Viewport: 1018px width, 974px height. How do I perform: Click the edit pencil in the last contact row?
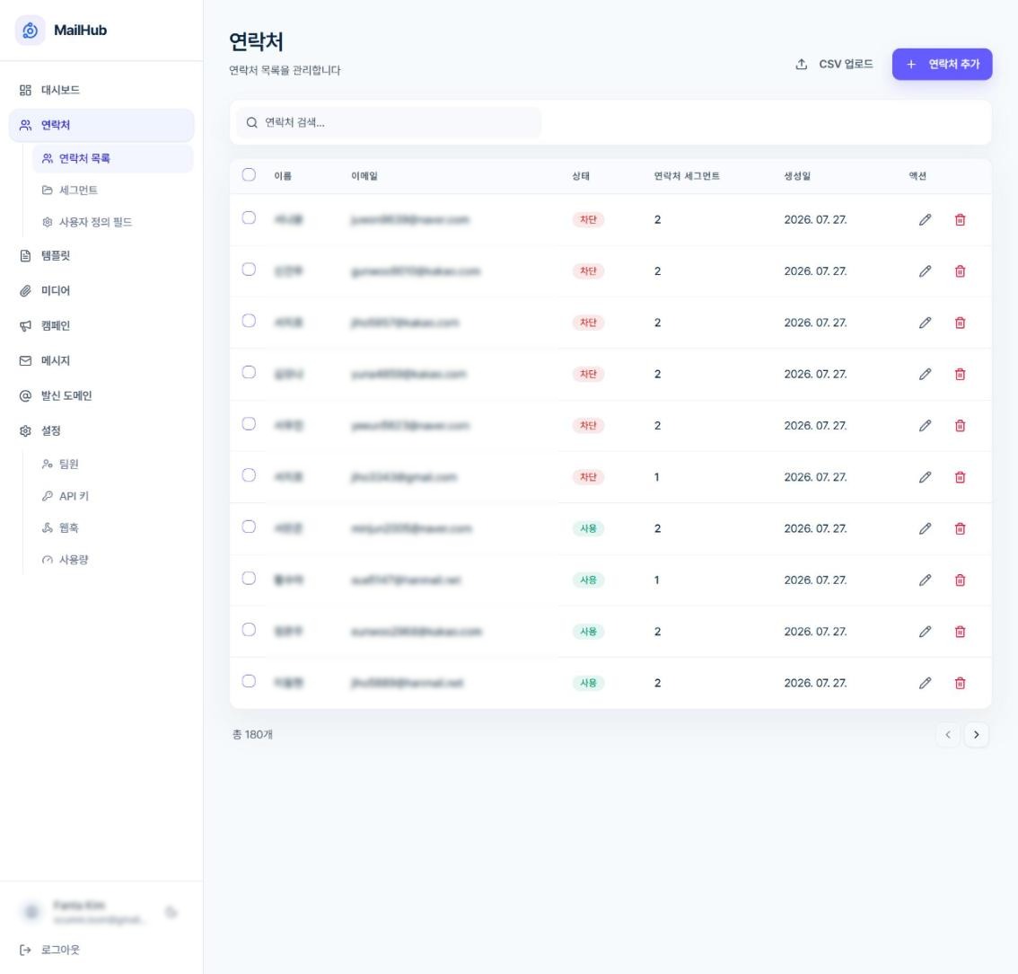click(925, 683)
